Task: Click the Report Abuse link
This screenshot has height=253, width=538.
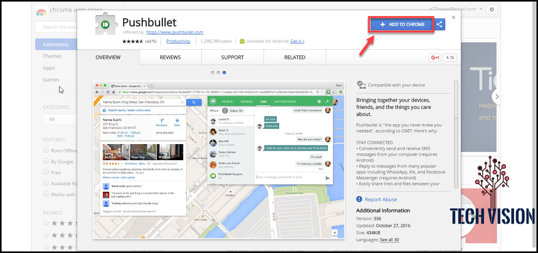Action: [x=381, y=199]
